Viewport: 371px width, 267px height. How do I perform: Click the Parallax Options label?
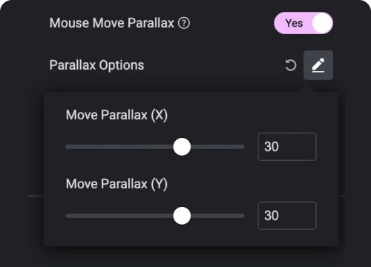click(x=96, y=65)
